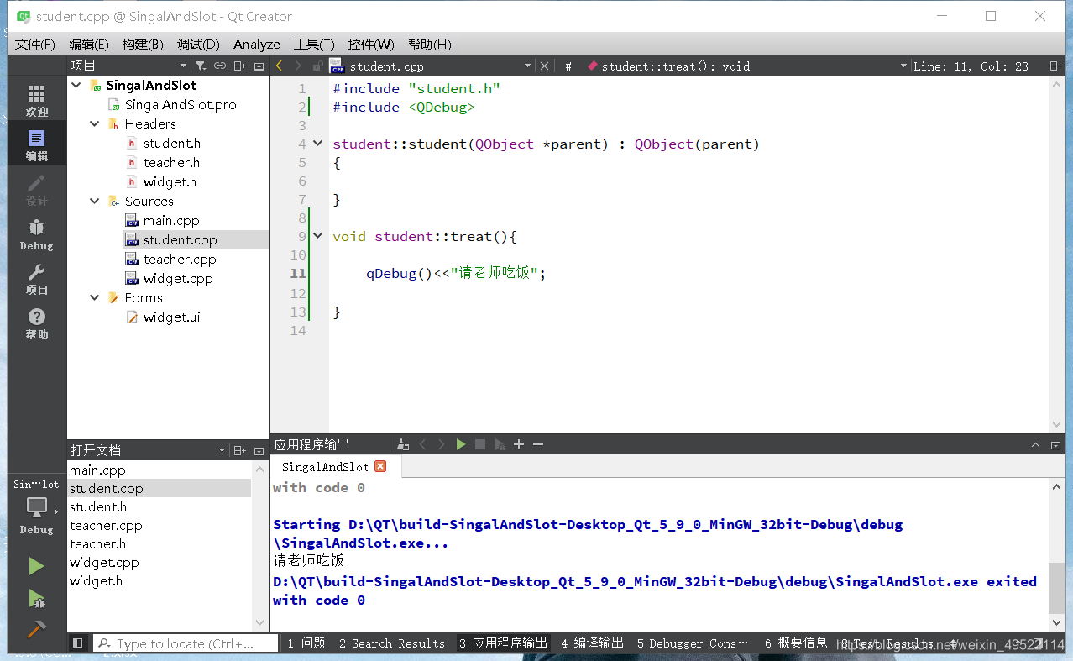Show the 1 问题 issues pane
1073x661 pixels.
pyautogui.click(x=306, y=643)
